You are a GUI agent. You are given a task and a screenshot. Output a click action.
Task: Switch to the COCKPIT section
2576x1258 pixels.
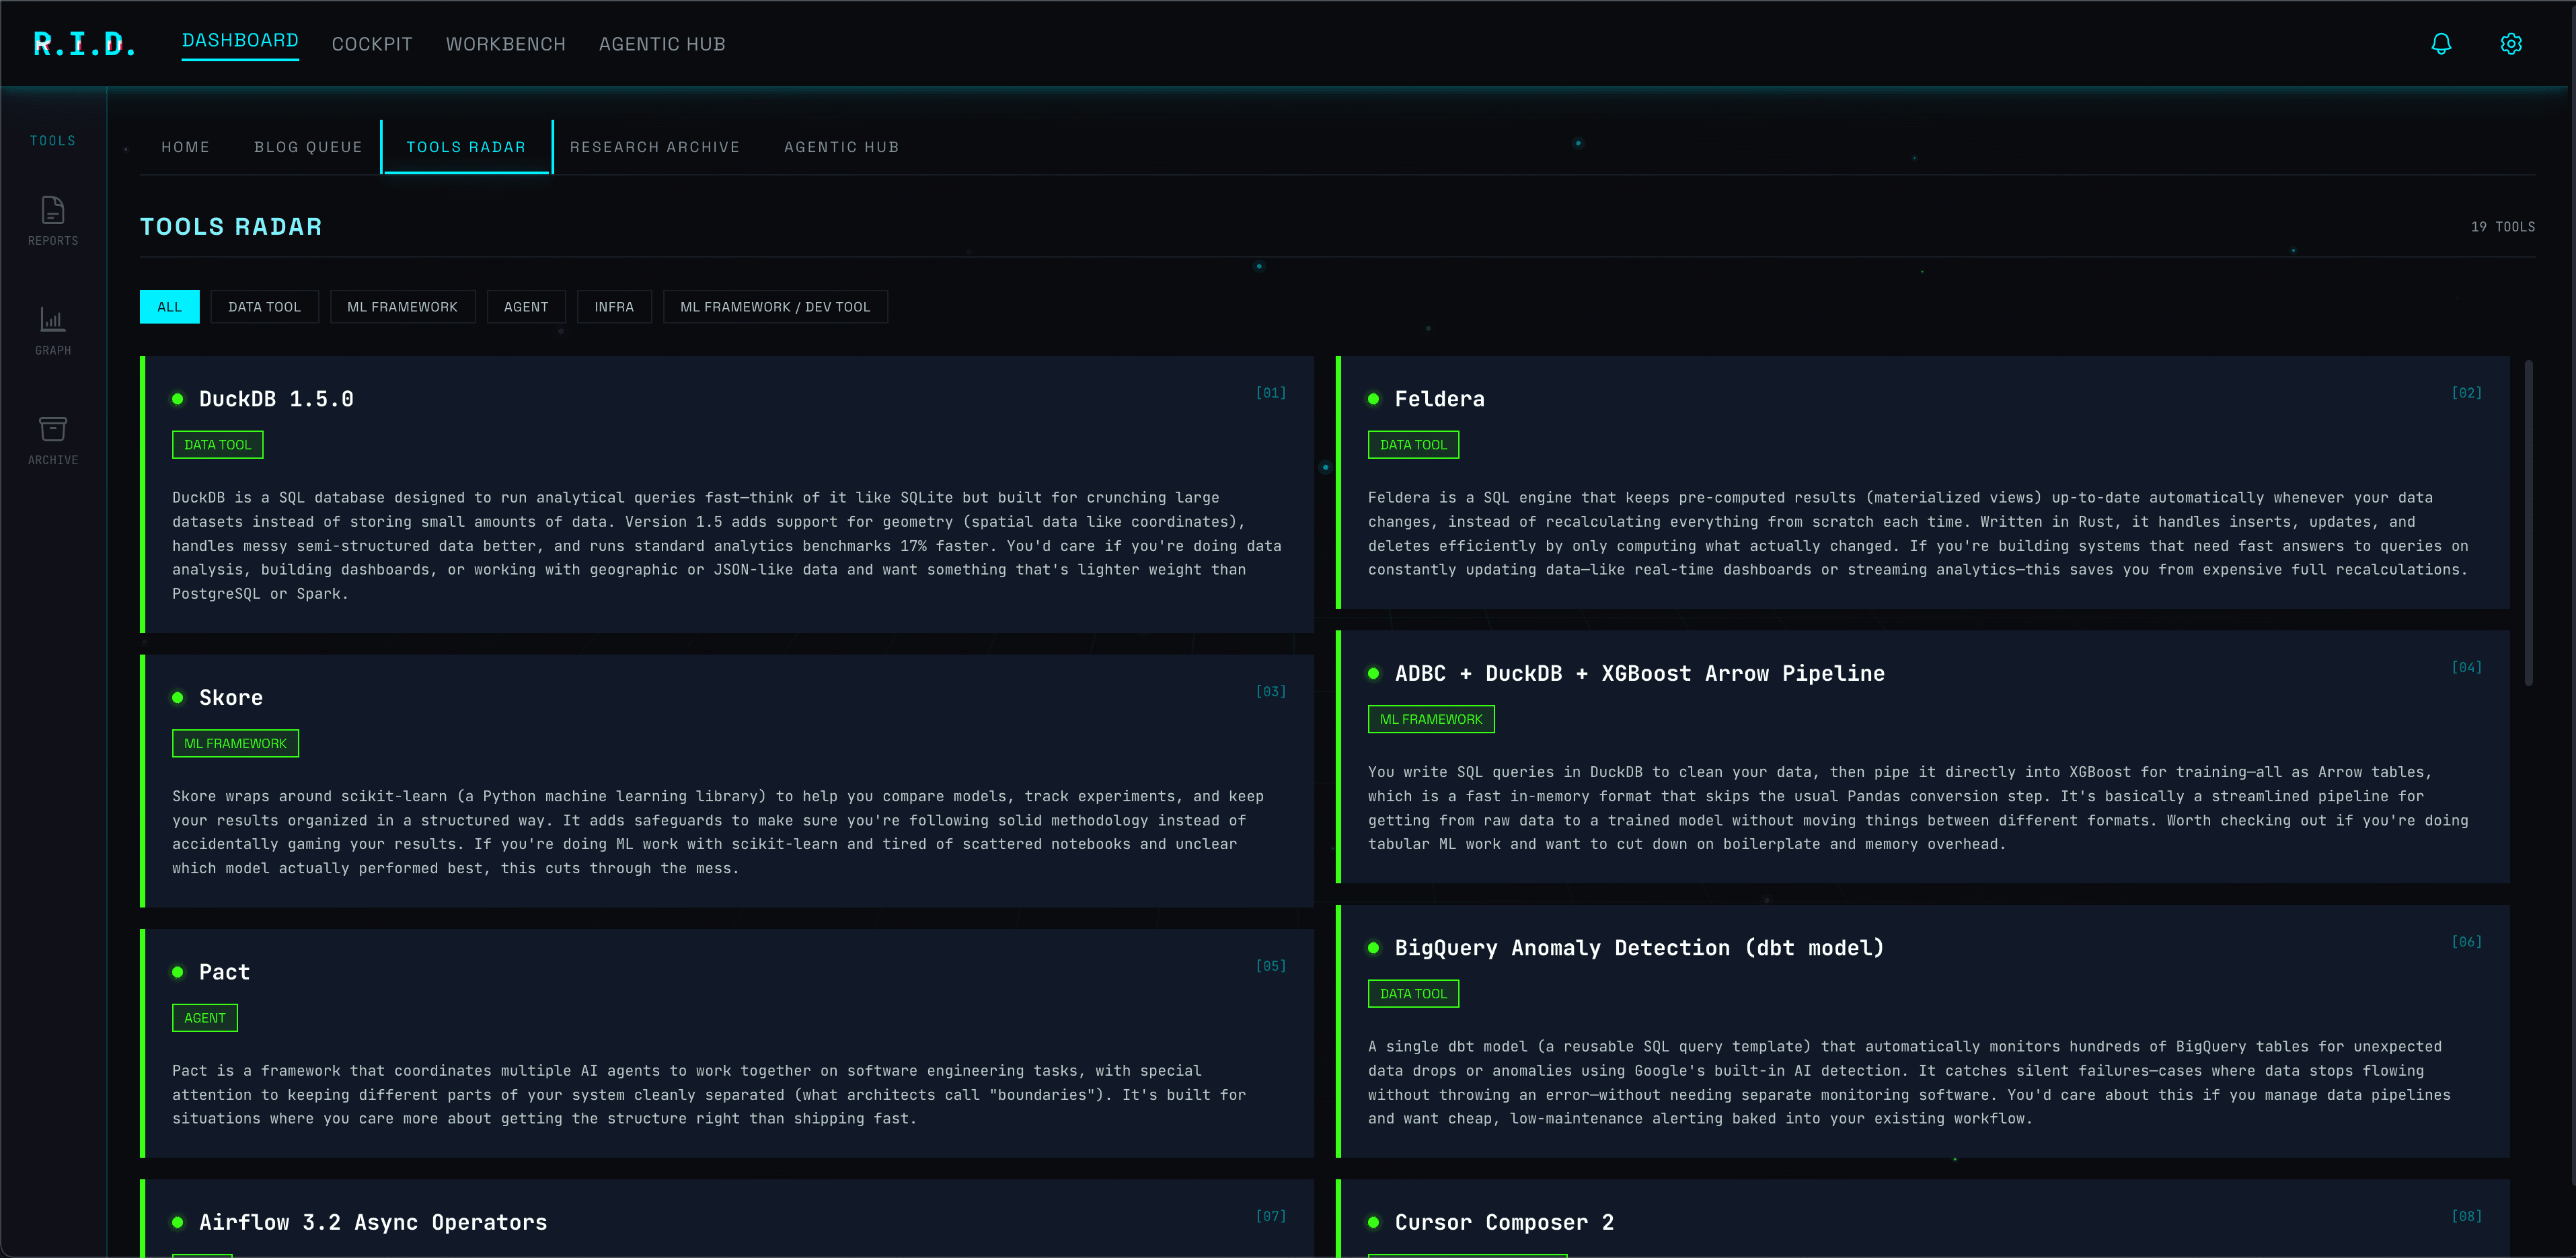pos(372,43)
